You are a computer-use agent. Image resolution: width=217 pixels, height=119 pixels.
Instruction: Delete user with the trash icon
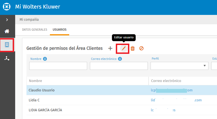133,48
